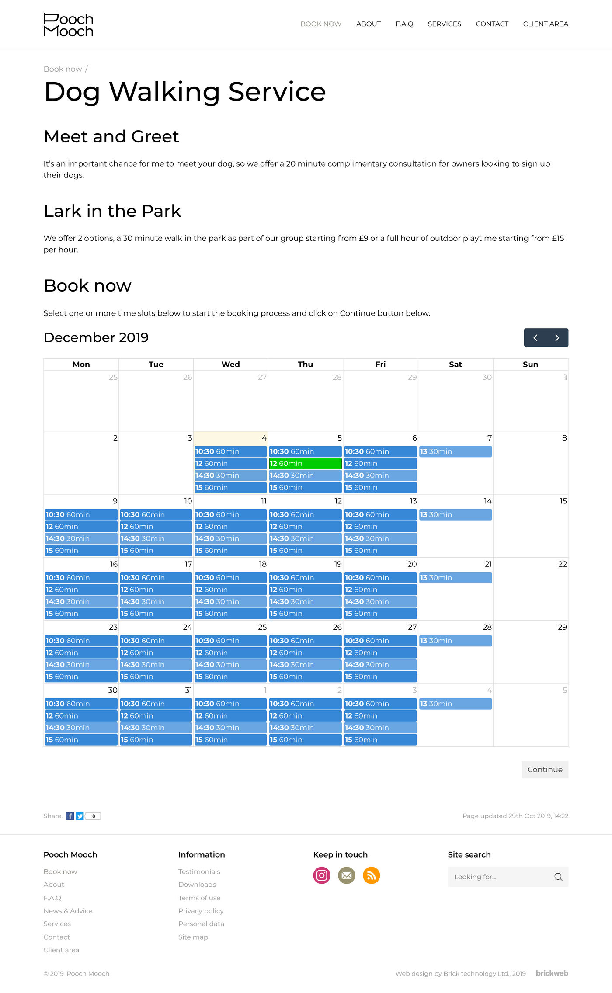Follow the Book now breadcrumb link

(x=63, y=69)
